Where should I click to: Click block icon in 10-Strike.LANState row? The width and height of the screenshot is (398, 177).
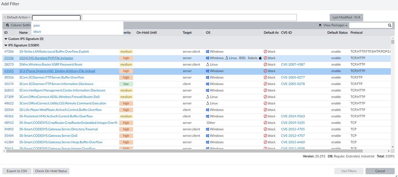[265, 52]
